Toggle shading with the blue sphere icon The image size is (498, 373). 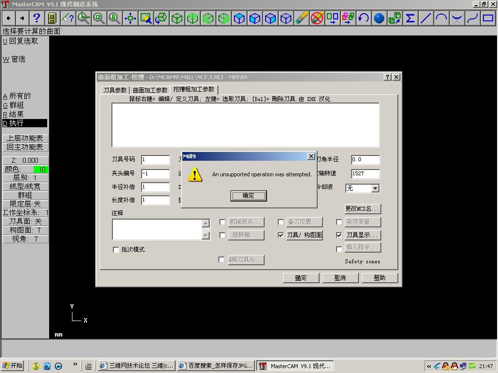point(379,18)
